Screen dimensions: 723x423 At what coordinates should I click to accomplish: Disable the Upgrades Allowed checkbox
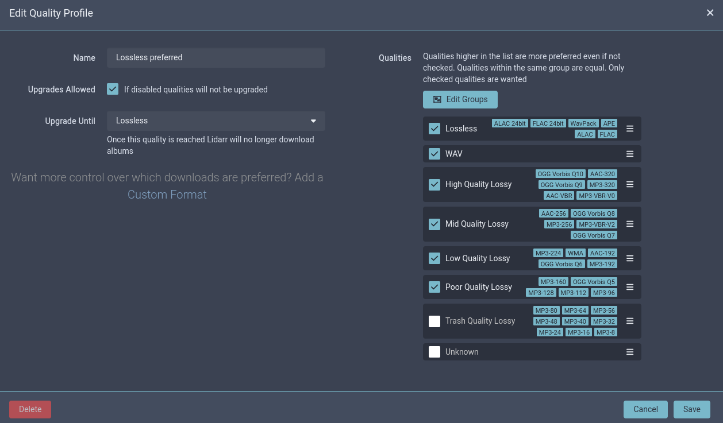(113, 90)
